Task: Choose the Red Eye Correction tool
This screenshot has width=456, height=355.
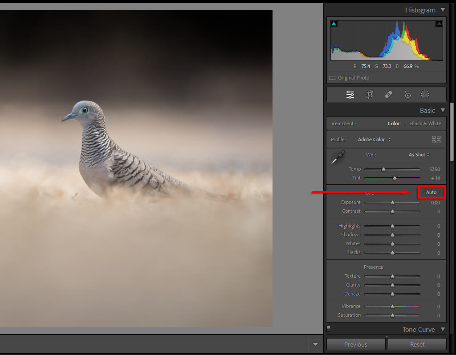Action: [407, 95]
